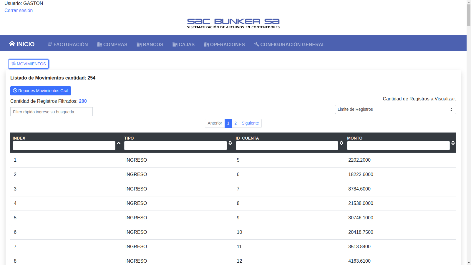This screenshot has width=471, height=265.
Task: Sort by ID_CUENTA using its arrows
Action: click(341, 143)
